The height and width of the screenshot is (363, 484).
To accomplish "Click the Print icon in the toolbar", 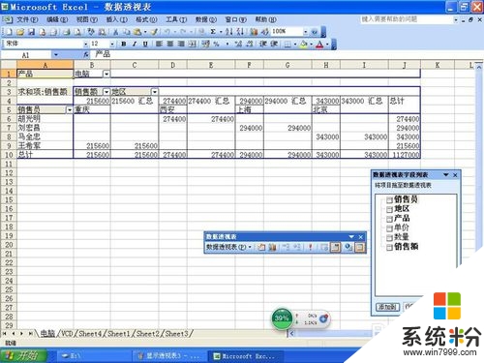I will 67,32.
